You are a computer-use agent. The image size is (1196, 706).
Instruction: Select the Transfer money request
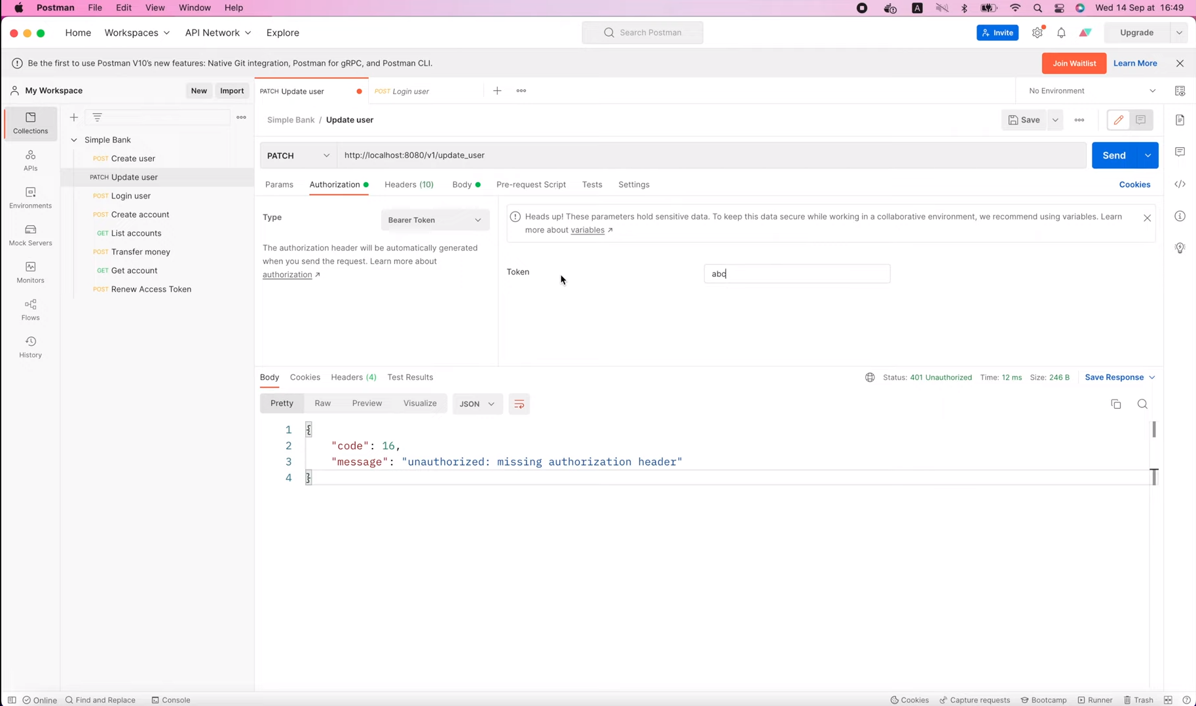coord(141,251)
